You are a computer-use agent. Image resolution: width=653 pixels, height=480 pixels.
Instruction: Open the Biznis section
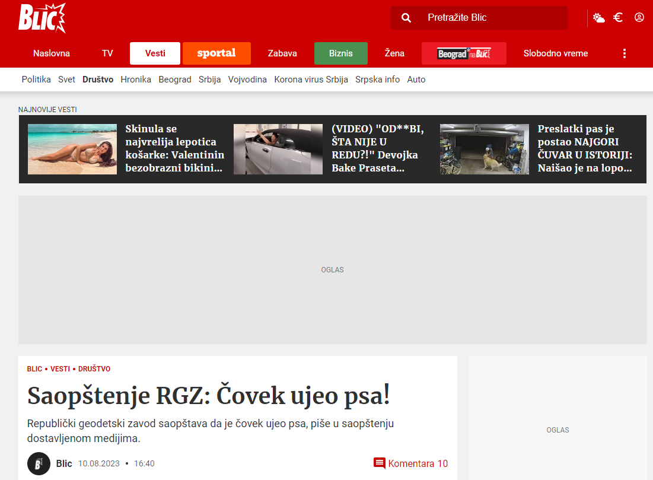[x=340, y=53]
